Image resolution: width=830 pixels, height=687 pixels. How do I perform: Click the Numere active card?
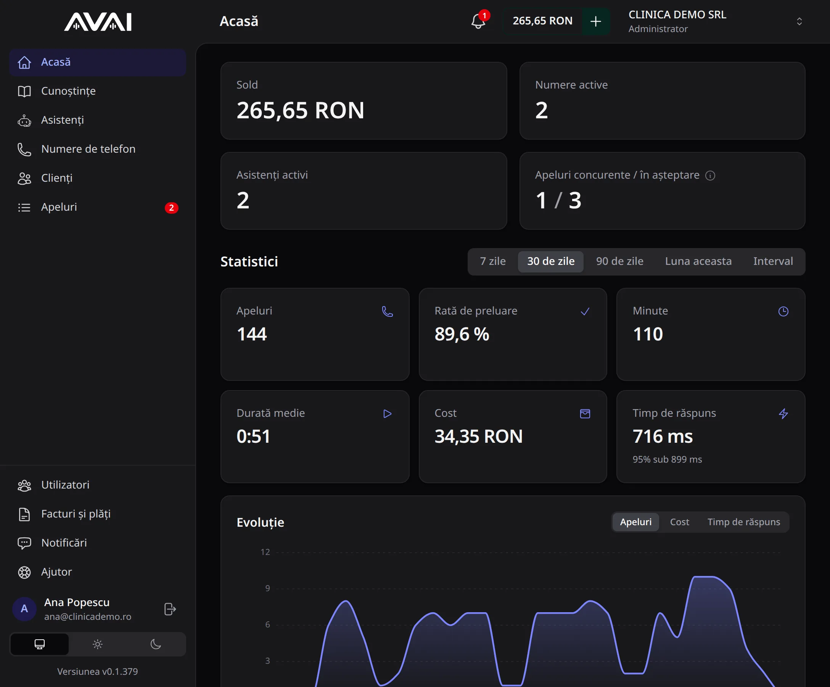pos(662,101)
